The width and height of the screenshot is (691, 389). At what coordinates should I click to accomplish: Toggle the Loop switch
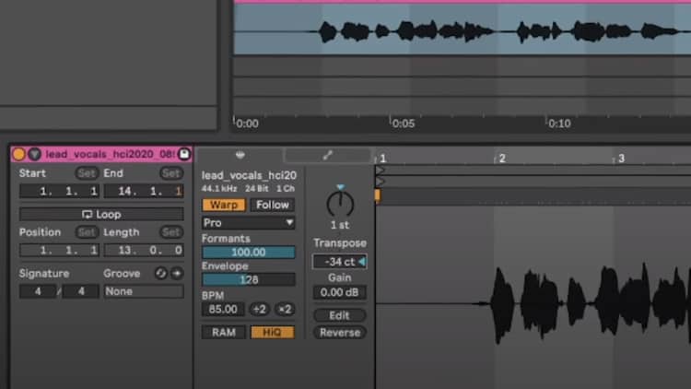pyautogui.click(x=101, y=215)
